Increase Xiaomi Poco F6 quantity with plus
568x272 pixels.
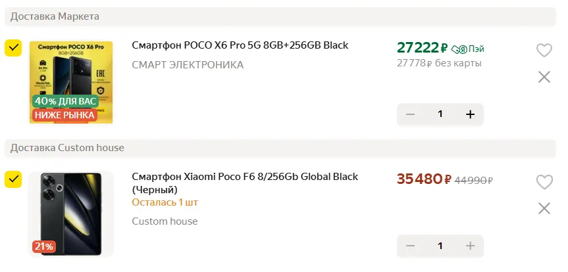(x=470, y=246)
